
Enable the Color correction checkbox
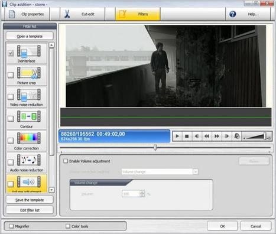click(11, 141)
